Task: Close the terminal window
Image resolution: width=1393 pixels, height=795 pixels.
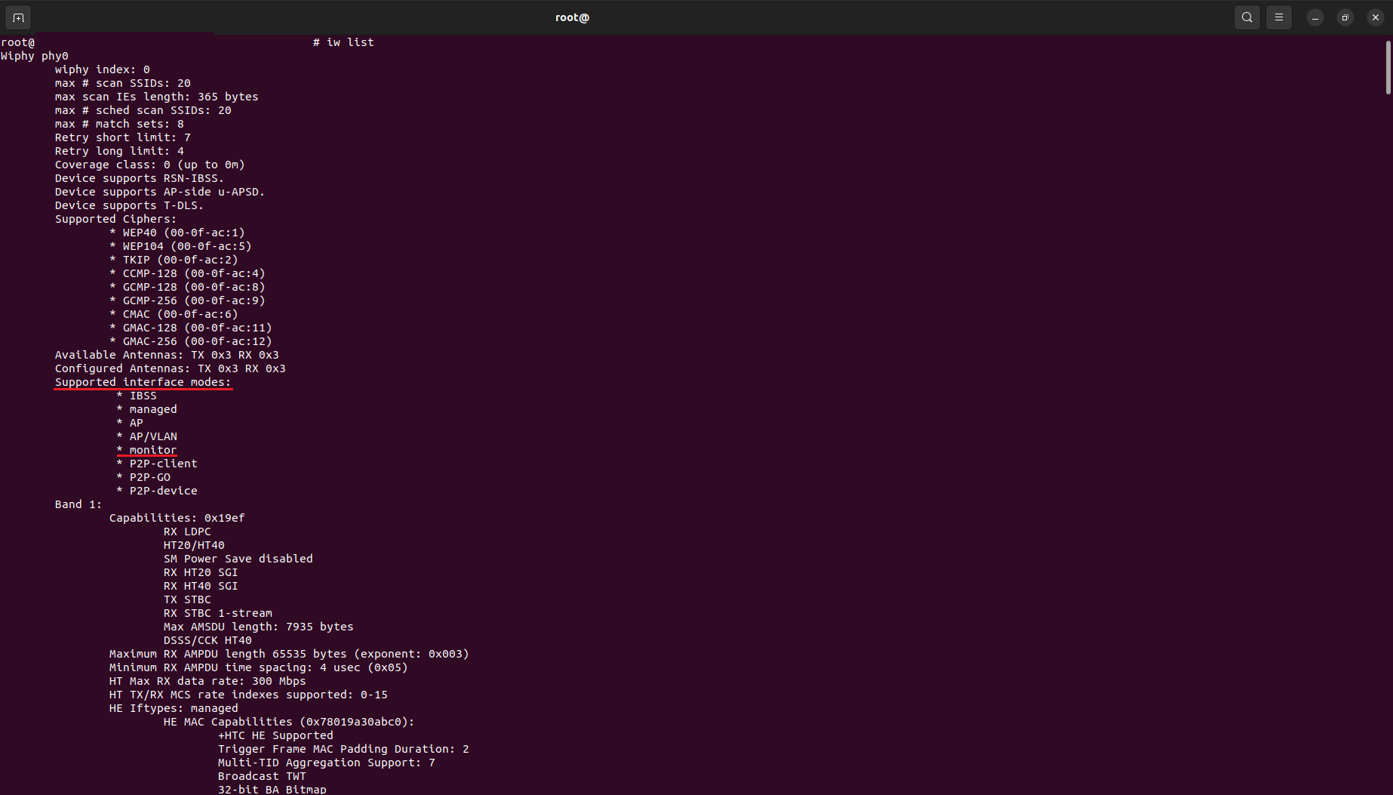Action: coord(1376,17)
